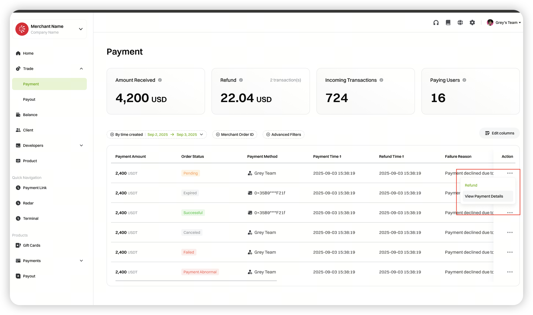Click the globe language icon
The height and width of the screenshot is (315, 533).
pos(460,22)
